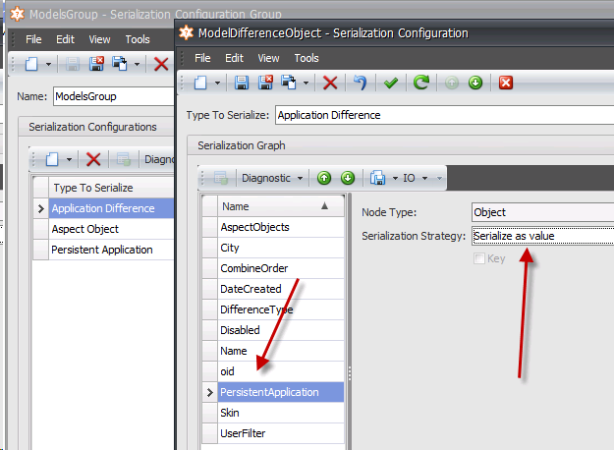The width and height of the screenshot is (614, 450).
Task: Select Skin node row
Action: pos(281,413)
